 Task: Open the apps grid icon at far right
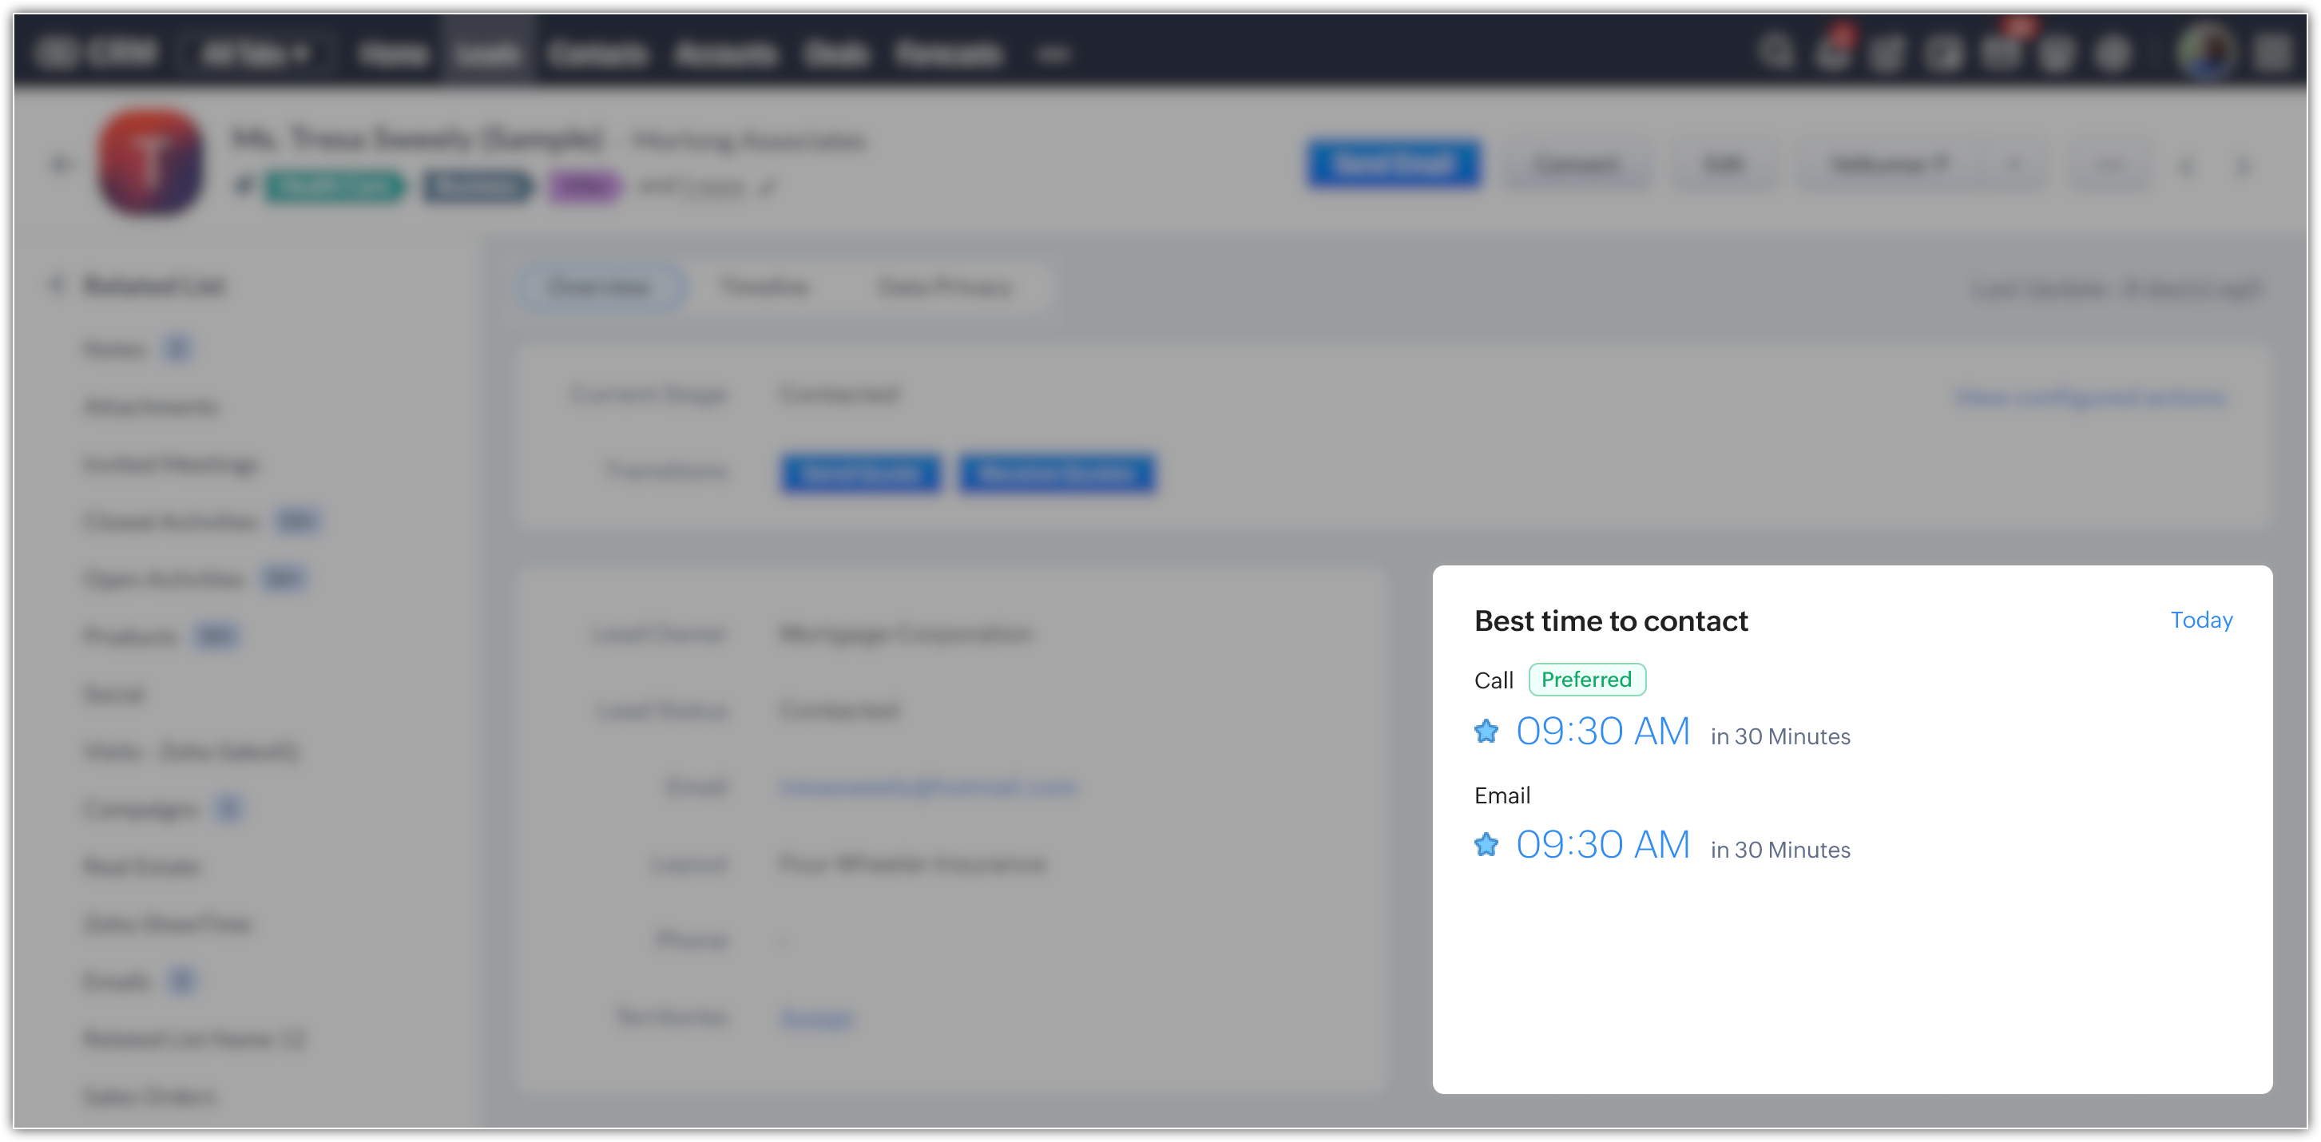(2272, 52)
